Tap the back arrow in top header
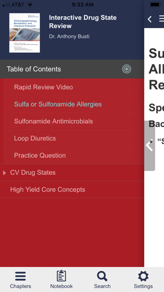This screenshot has width=164, height=292. pos(150,19)
